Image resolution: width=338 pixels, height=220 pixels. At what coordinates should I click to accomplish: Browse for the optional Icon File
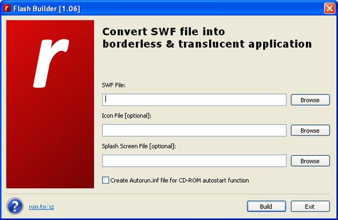(x=310, y=130)
